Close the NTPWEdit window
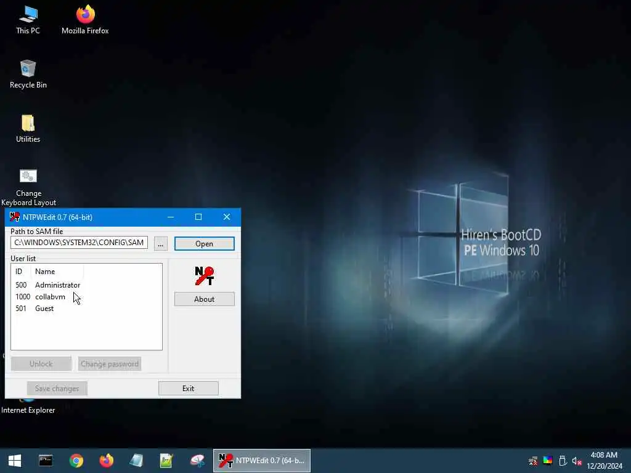This screenshot has width=631, height=473. 227,217
